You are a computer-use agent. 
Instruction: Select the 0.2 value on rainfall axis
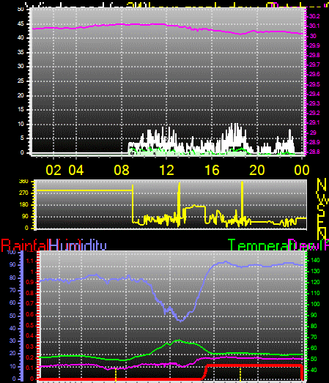tap(30, 357)
